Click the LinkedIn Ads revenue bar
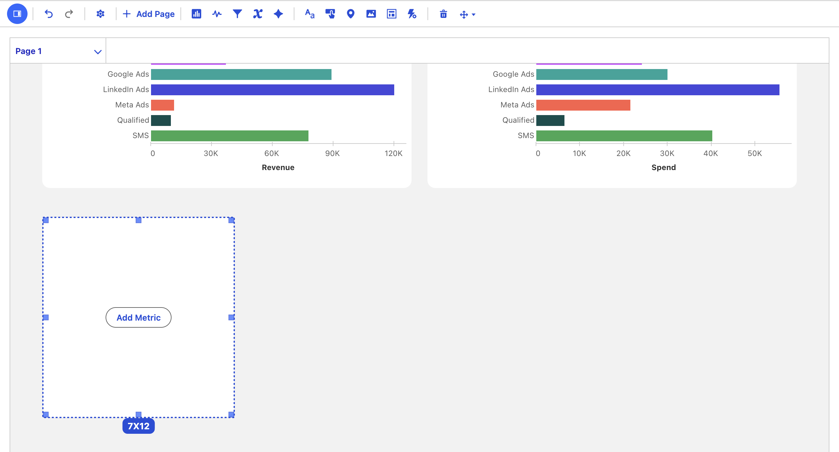 (272, 90)
